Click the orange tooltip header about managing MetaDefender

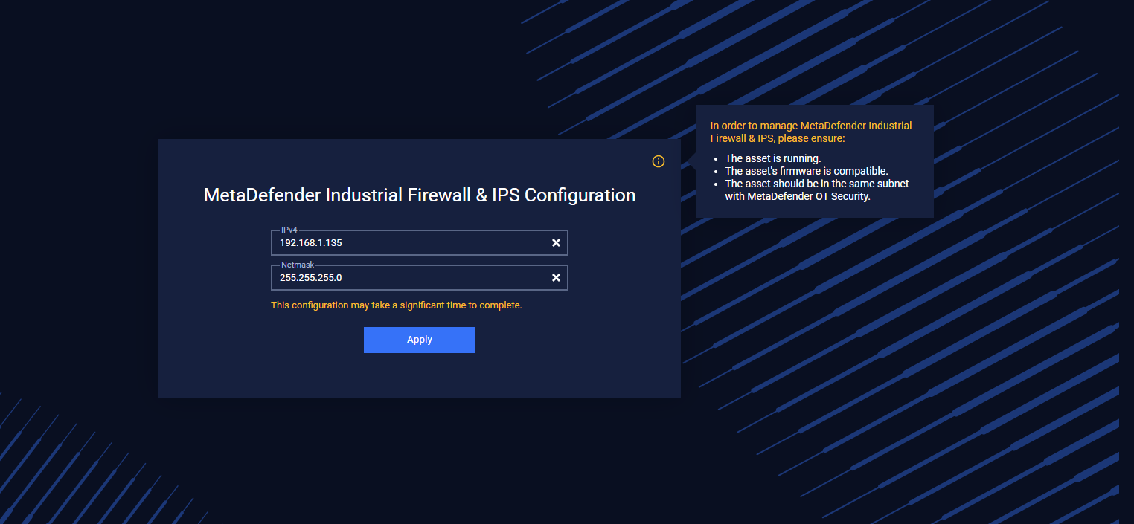click(x=811, y=132)
